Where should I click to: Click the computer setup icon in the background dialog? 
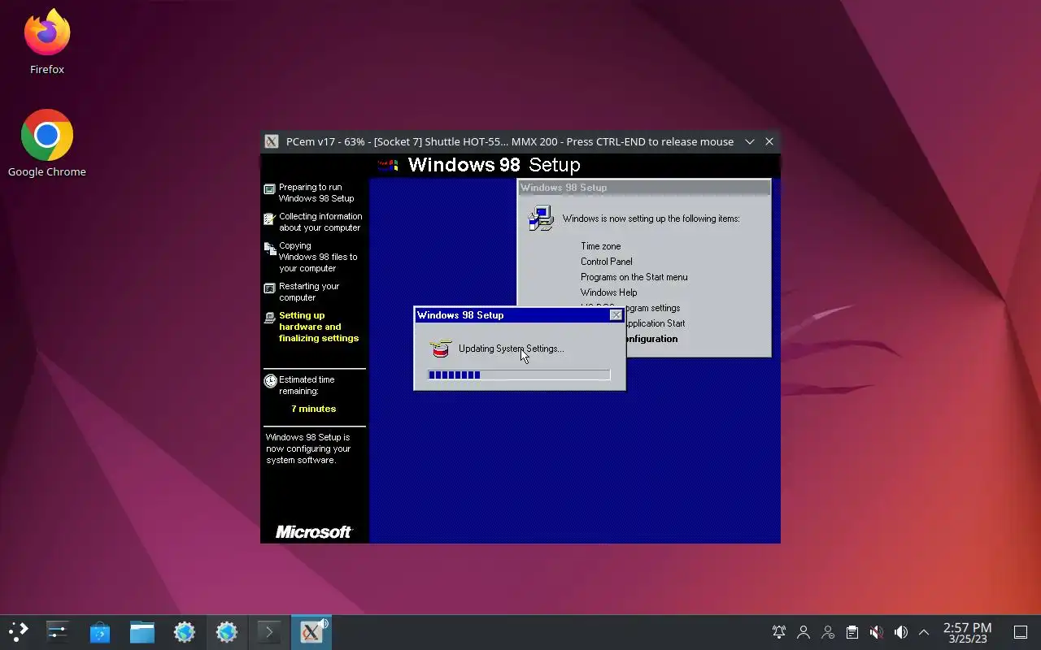pyautogui.click(x=541, y=218)
